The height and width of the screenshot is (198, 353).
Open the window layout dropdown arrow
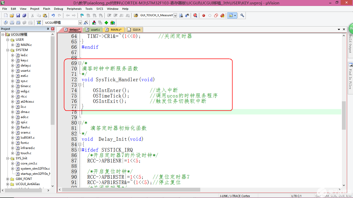tap(235, 15)
